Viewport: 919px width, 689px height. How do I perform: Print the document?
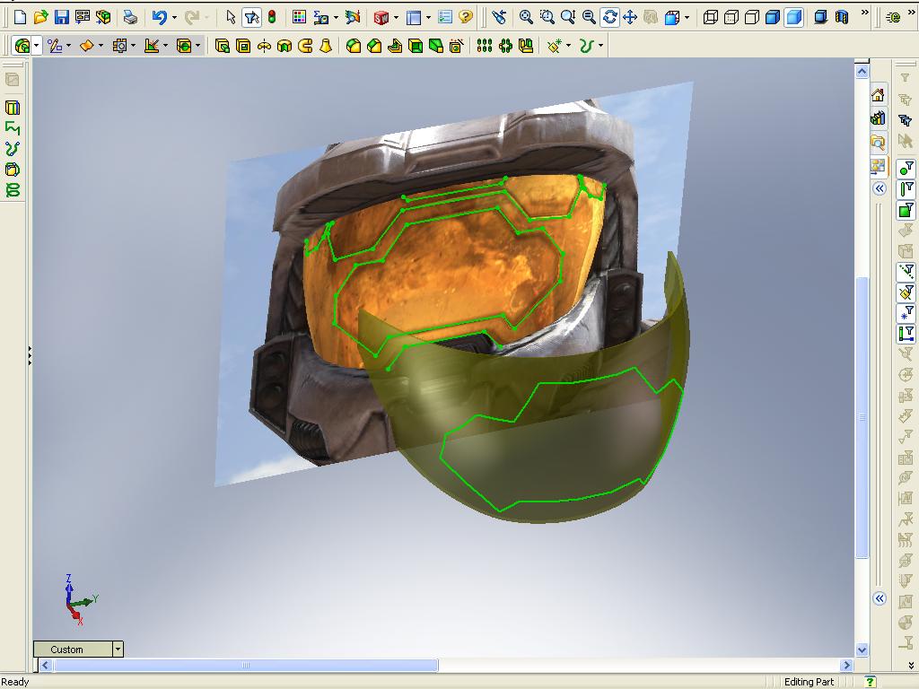(130, 17)
